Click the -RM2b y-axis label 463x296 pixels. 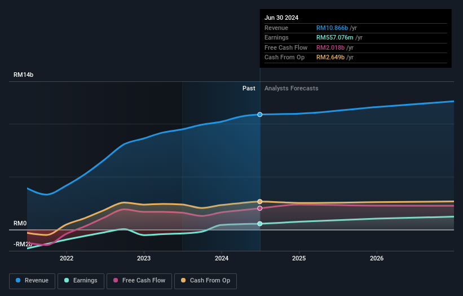coord(23,244)
